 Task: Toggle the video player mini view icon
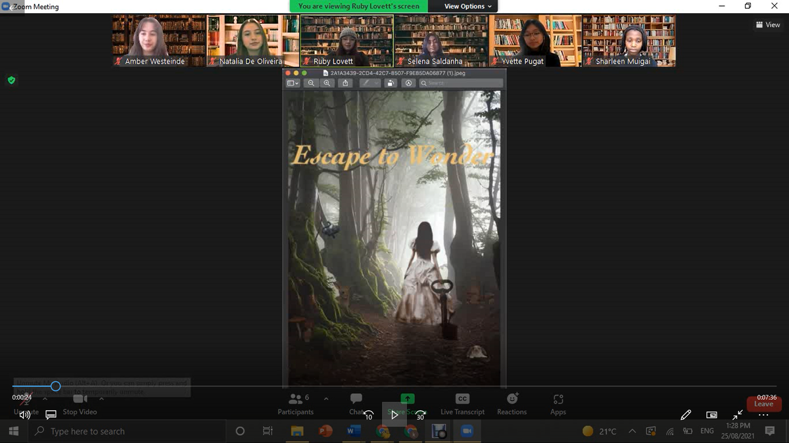(711, 415)
